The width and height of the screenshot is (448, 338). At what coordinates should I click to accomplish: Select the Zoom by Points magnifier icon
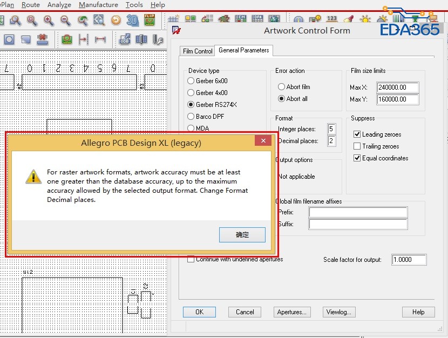pos(15,20)
